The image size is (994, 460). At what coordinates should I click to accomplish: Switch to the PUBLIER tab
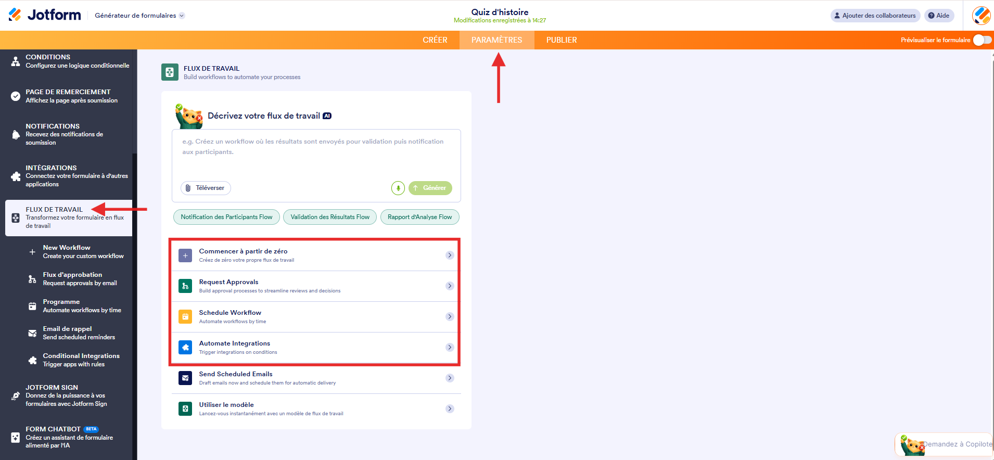[562, 40]
